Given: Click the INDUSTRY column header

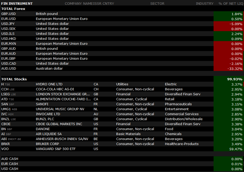Looking at the screenshot, I should (x=204, y=4).
